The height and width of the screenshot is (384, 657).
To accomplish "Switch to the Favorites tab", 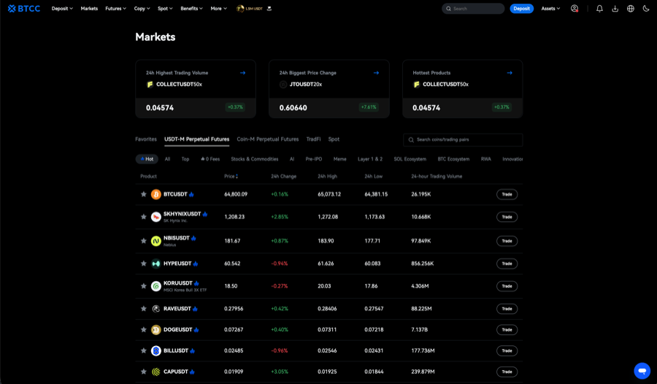I will [146, 139].
